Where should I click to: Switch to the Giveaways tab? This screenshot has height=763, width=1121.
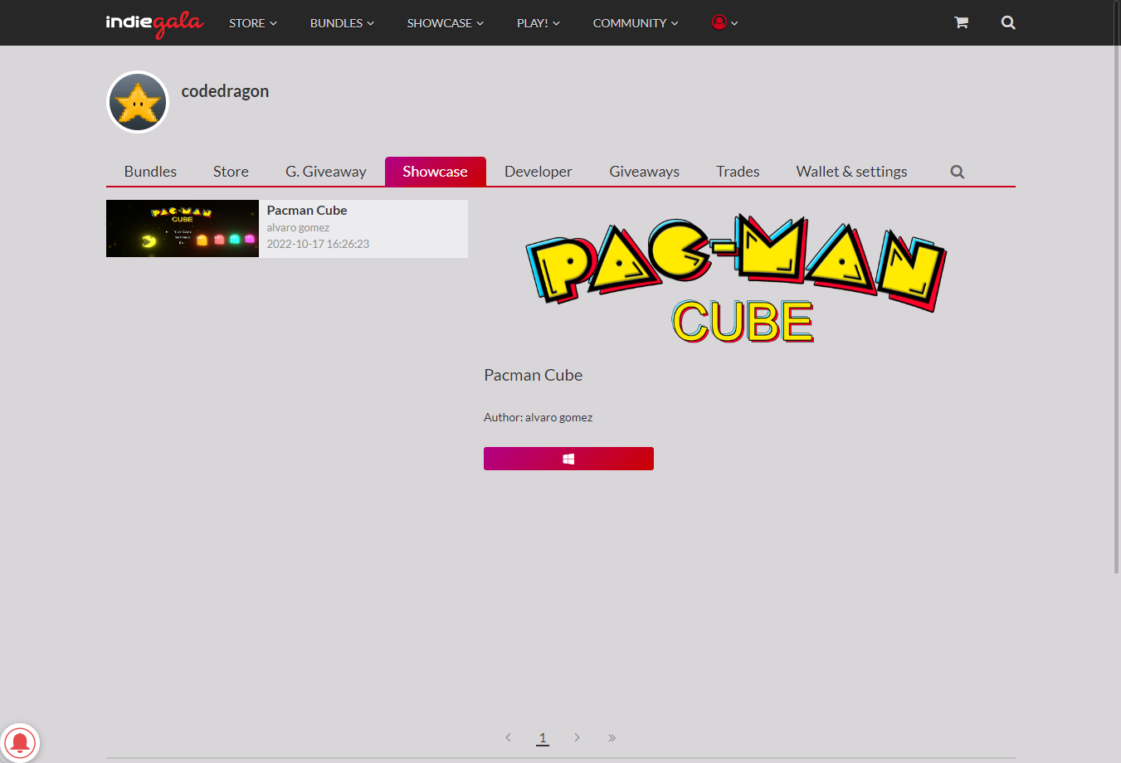click(644, 172)
